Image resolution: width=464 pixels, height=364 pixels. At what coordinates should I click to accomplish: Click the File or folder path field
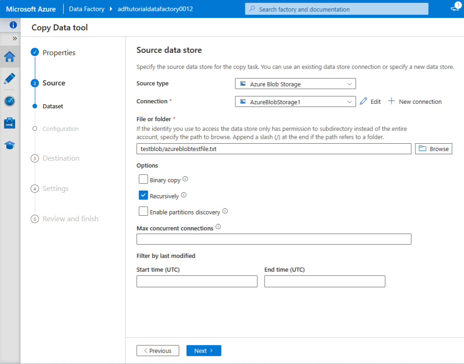(274, 149)
